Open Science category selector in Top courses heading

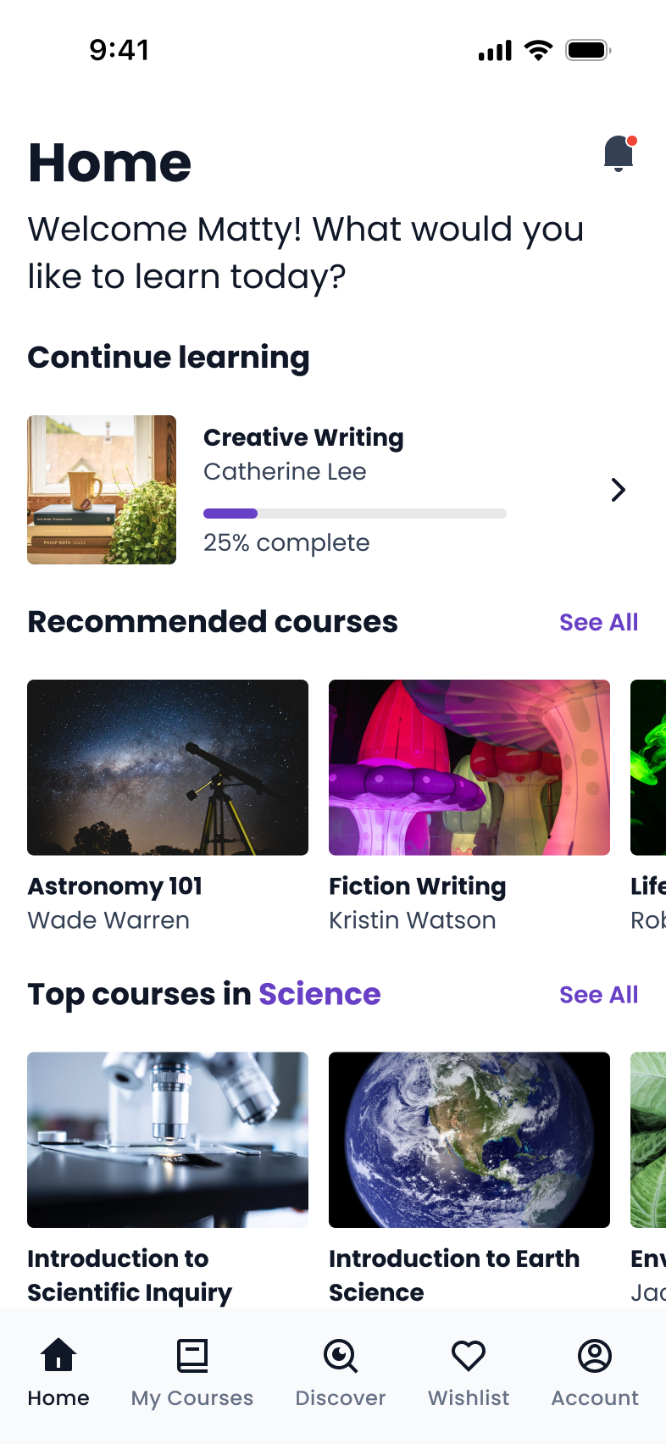point(320,993)
